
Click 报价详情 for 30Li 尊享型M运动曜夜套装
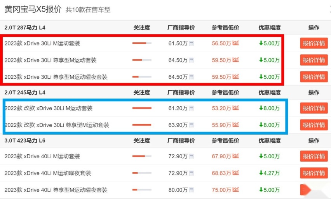pos(314,77)
